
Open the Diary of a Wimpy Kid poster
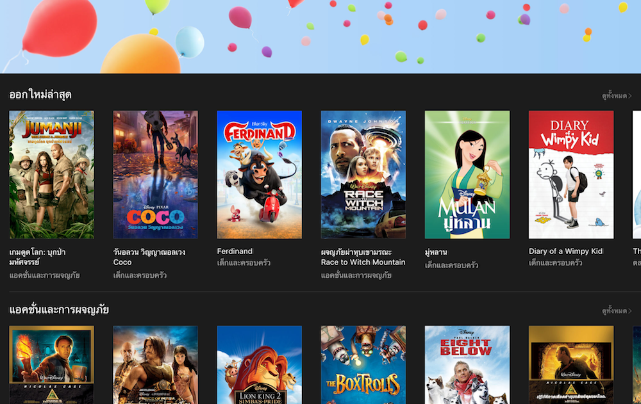(570, 174)
